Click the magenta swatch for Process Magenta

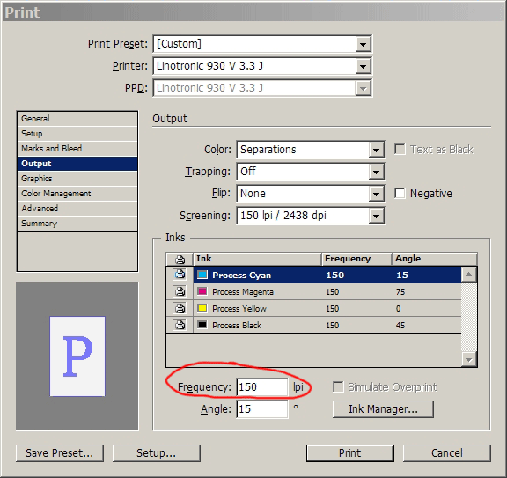pyautogui.click(x=202, y=291)
